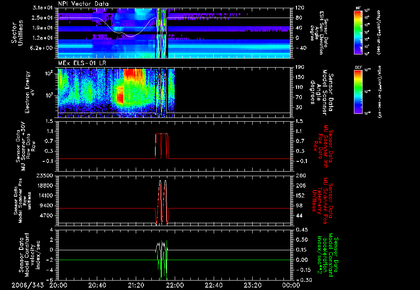This screenshot has height=290, width=420.
Task: Click the 10¹ electron energy tick label
Action: pos(48,95)
